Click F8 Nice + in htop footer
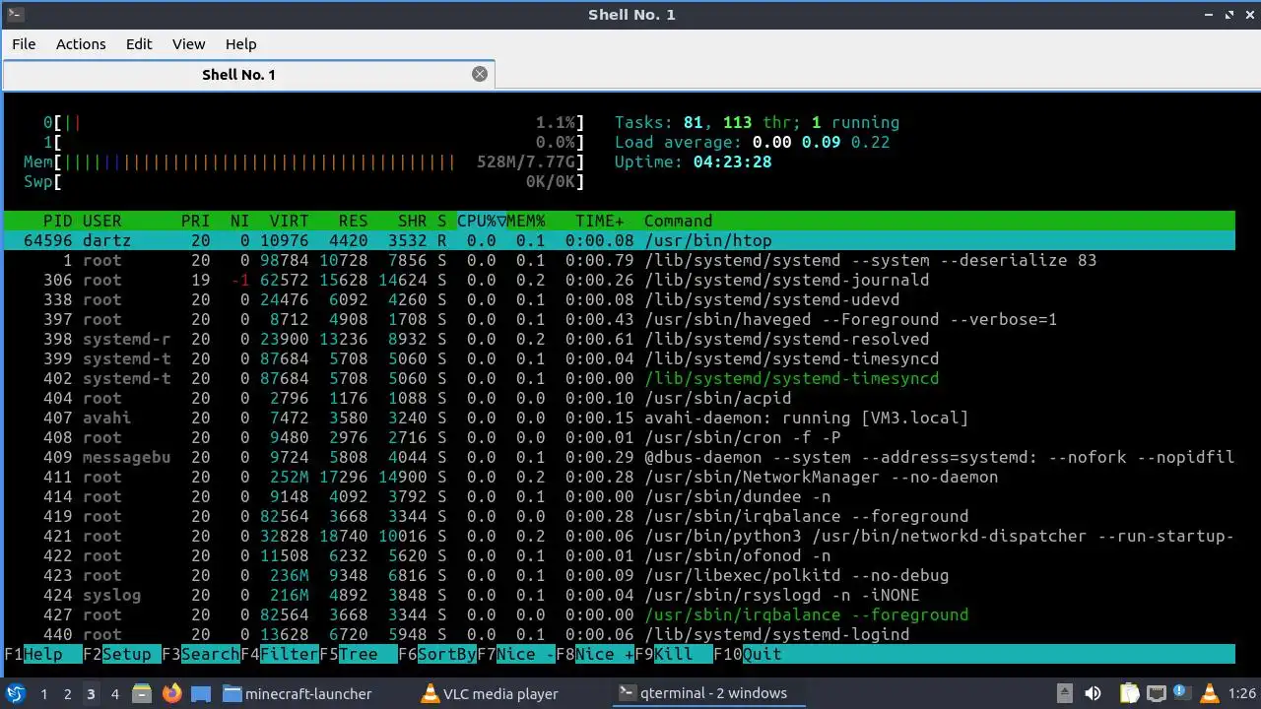Viewport: 1261px width, 709px height. click(595, 654)
